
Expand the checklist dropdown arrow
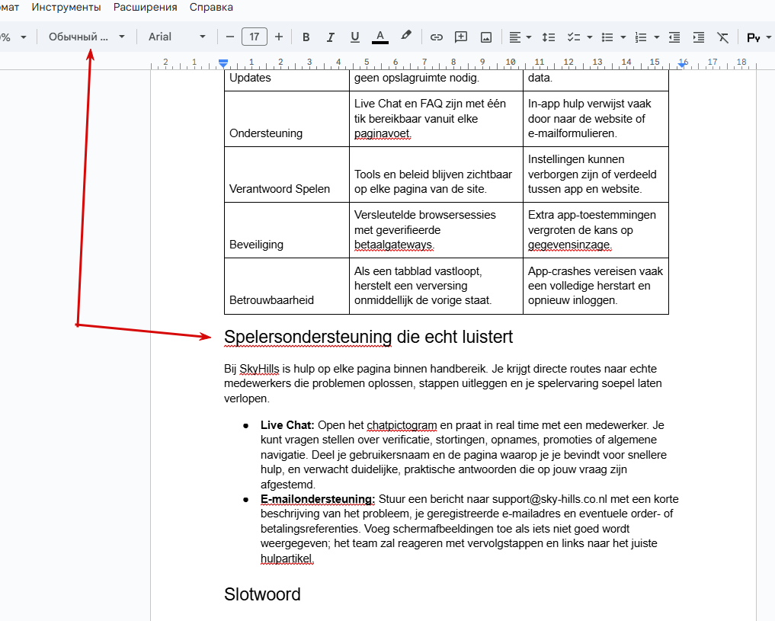(589, 37)
